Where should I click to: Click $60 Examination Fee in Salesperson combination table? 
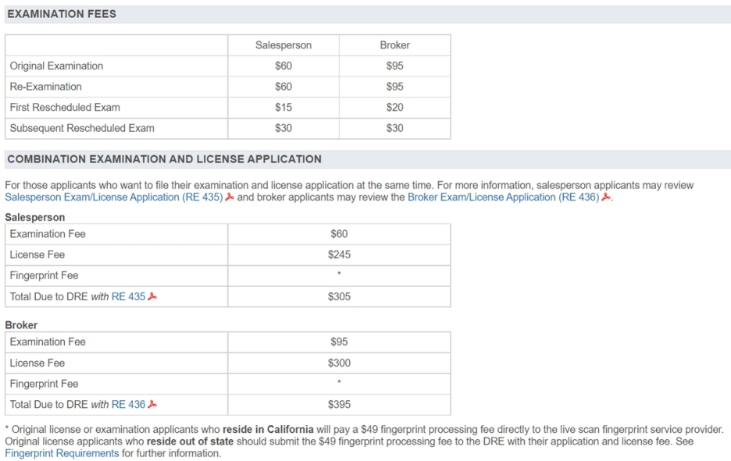[339, 234]
